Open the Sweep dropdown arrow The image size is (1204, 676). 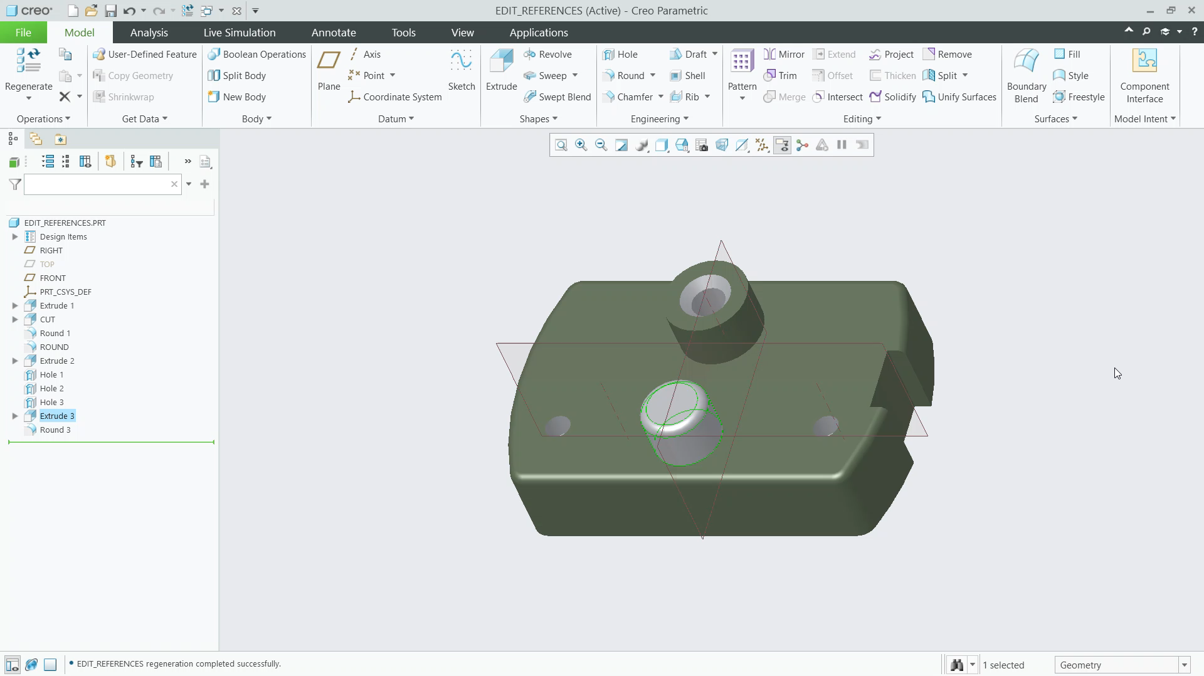click(575, 76)
